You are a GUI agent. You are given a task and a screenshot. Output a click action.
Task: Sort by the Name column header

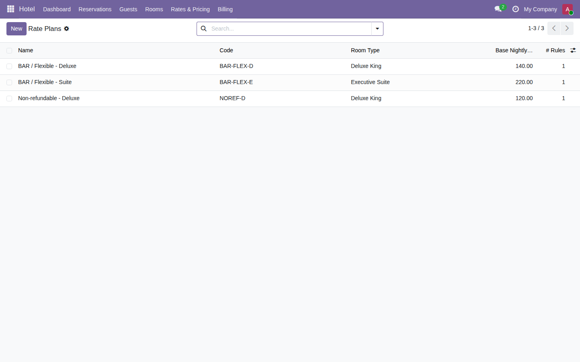[26, 50]
